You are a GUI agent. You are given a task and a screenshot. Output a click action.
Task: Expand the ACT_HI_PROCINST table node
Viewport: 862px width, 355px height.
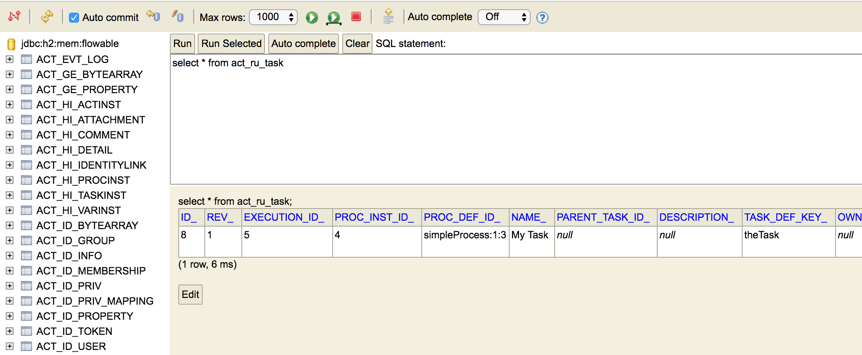(10, 180)
